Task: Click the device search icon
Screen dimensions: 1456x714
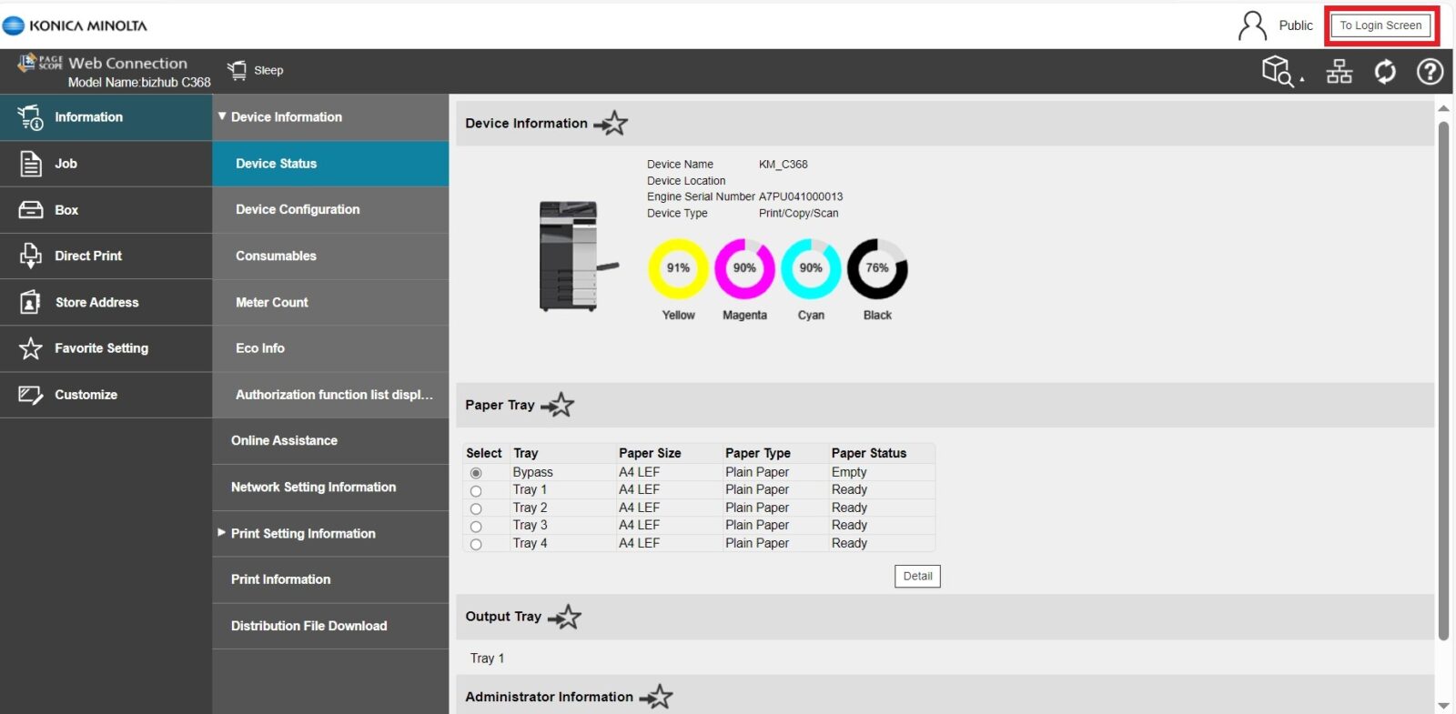Action: [x=1277, y=71]
